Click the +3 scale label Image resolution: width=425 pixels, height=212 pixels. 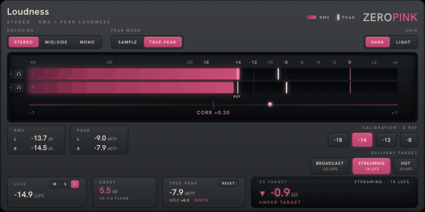[374, 63]
